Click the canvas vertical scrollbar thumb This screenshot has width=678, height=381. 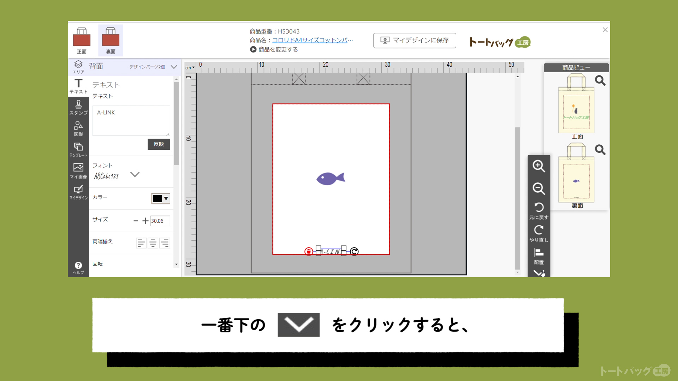tap(518, 198)
